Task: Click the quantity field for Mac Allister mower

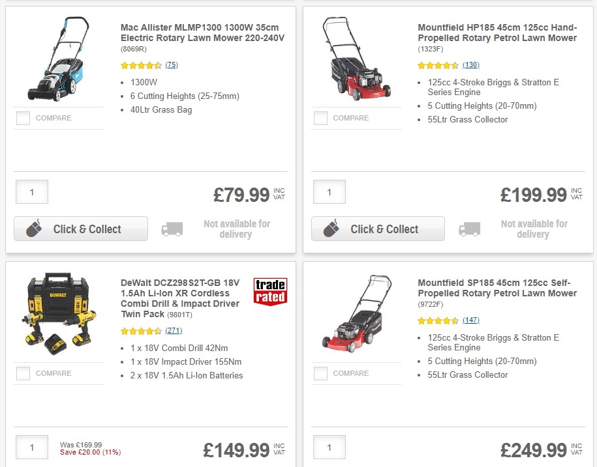Action: point(31,191)
